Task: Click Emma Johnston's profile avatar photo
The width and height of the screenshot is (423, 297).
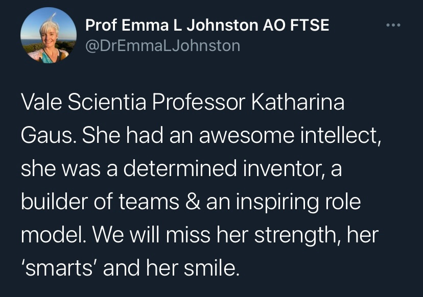Action: point(48,35)
